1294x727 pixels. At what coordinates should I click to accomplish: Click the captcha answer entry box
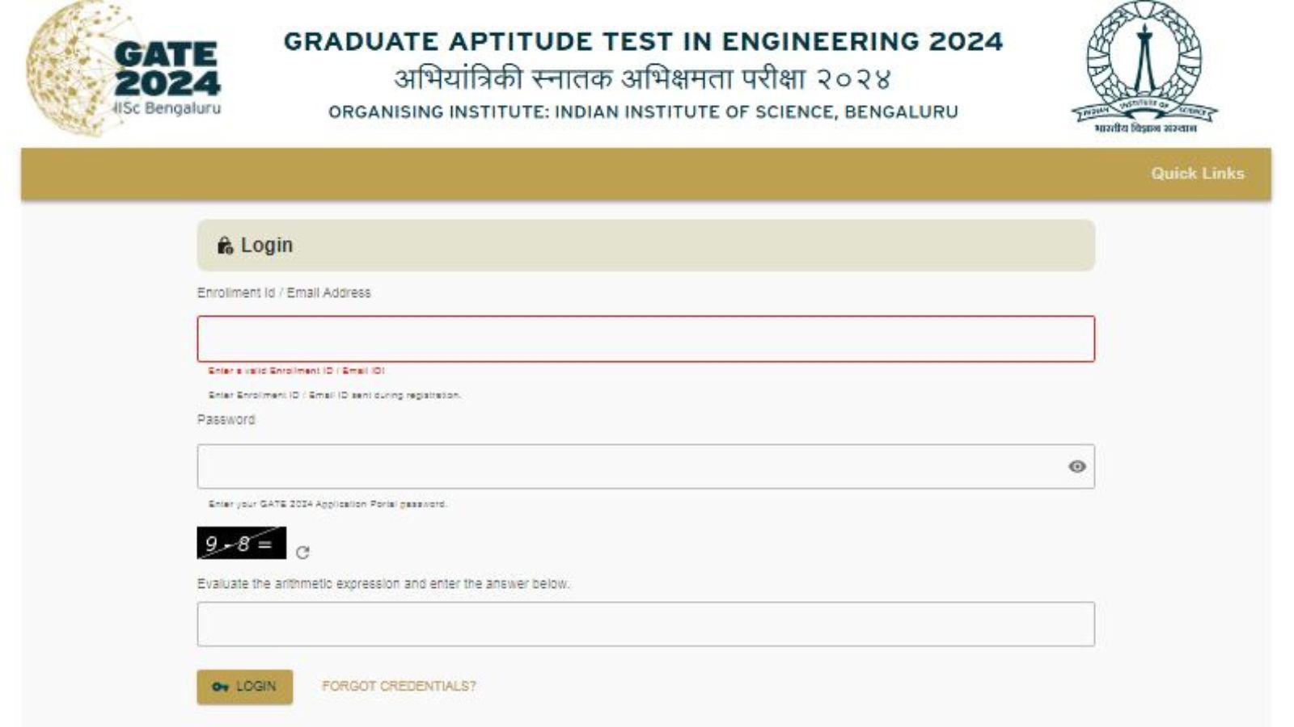pos(647,622)
